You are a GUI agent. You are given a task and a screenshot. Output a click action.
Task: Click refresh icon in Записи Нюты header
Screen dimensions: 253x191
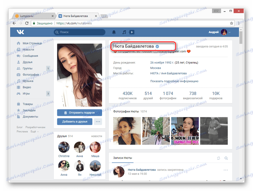pos(218,158)
